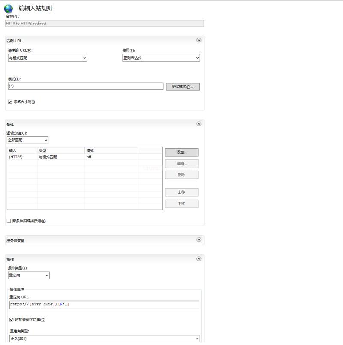This screenshot has height=345, width=343.
Task: Toggle the 附加查询字符串 checkbox
Action: (11, 320)
